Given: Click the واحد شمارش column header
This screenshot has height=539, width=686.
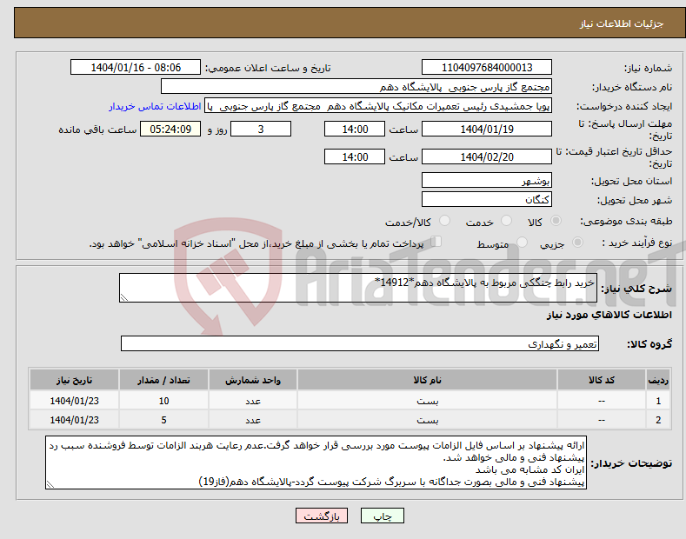Looking at the screenshot, I should click(253, 380).
